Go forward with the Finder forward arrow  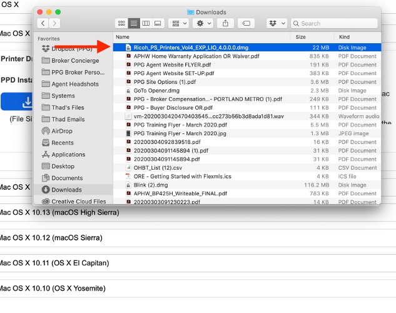coord(54,23)
